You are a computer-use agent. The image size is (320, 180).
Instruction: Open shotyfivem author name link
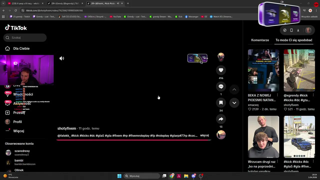pos(67,128)
